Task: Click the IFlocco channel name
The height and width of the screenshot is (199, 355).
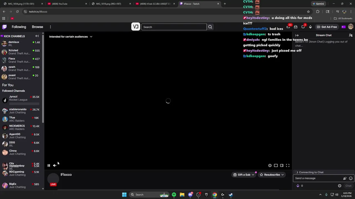Action: click(66, 175)
